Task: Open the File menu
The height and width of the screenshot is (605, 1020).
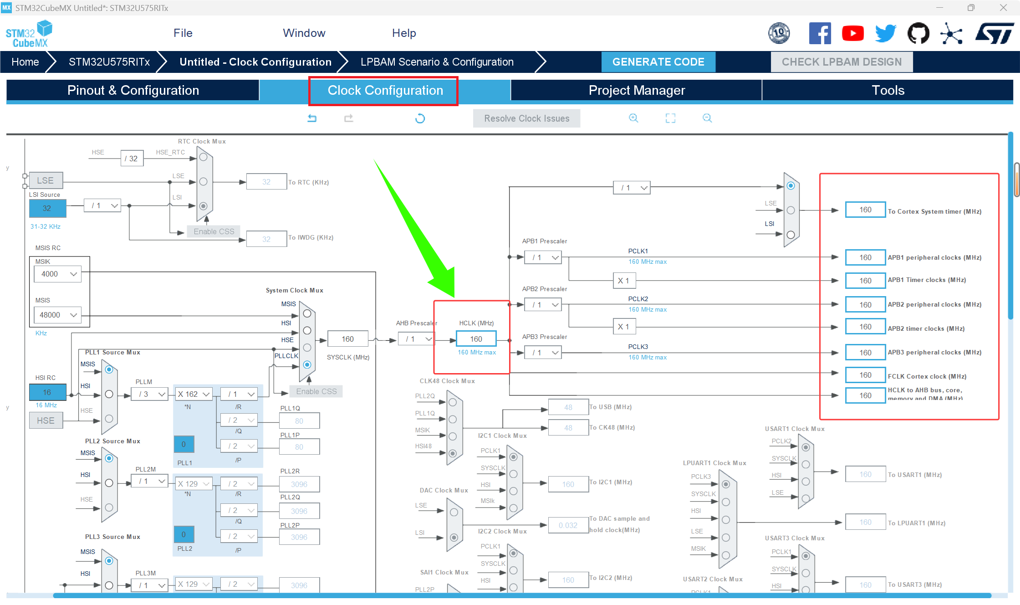Action: tap(183, 33)
